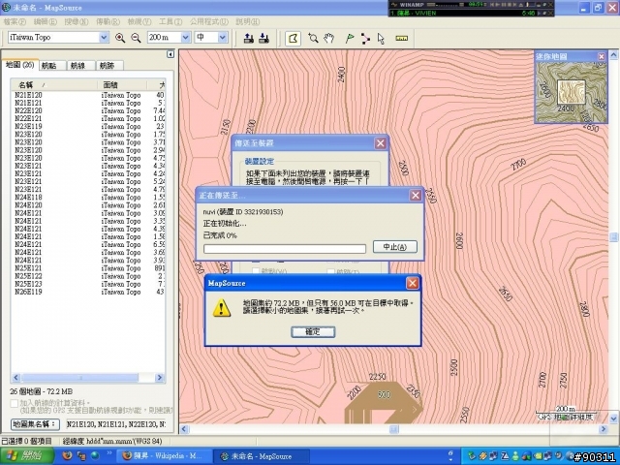Viewport: 620px width, 465px height.
Task: Click the map list horizontal scrollbar
Action: 88,378
